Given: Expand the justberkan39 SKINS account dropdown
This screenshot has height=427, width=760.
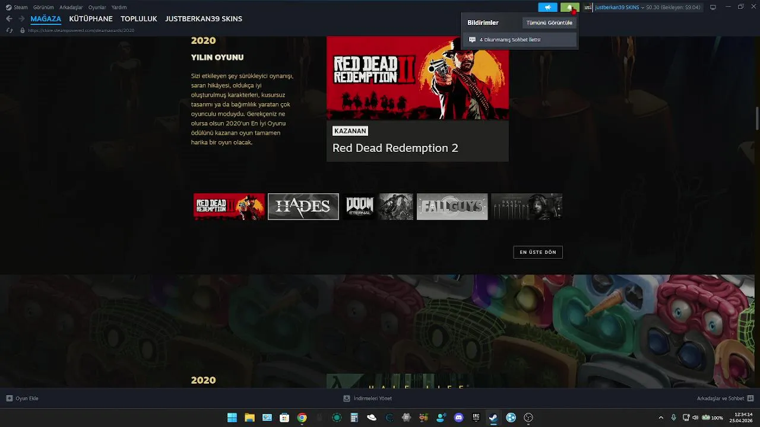Looking at the screenshot, I should [619, 7].
